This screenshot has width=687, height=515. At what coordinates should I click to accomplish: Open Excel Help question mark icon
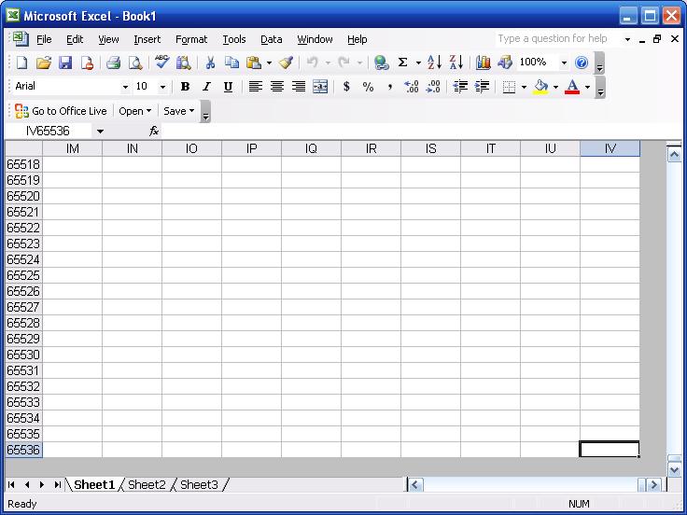point(582,63)
